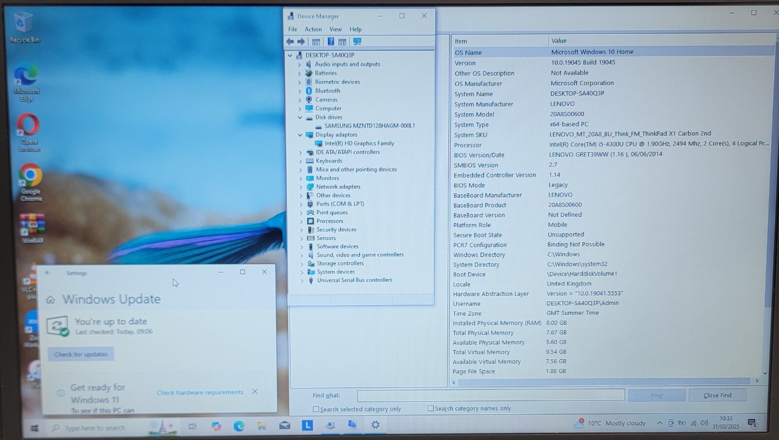Select SAMSUNG MZNTD128HAGM-000L1 disk drive
The height and width of the screenshot is (440, 779).
pos(370,126)
